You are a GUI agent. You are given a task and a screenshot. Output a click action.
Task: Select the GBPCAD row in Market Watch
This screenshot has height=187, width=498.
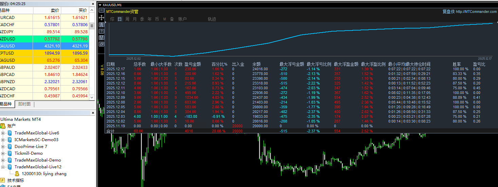tap(44, 74)
